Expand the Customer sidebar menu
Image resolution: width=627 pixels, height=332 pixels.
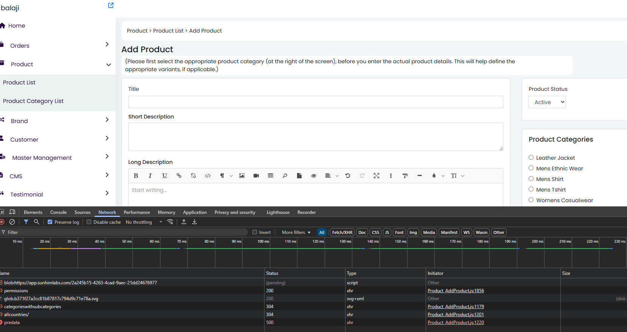click(107, 138)
